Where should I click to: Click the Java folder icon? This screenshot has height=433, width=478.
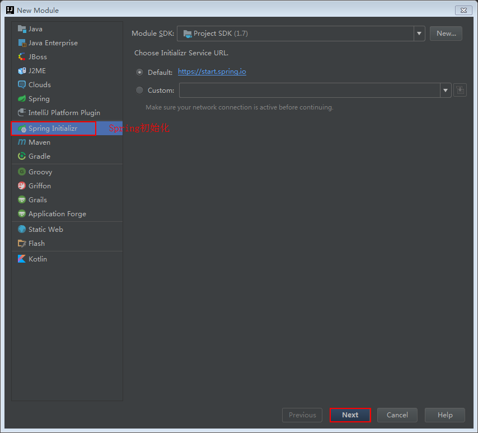[22, 29]
